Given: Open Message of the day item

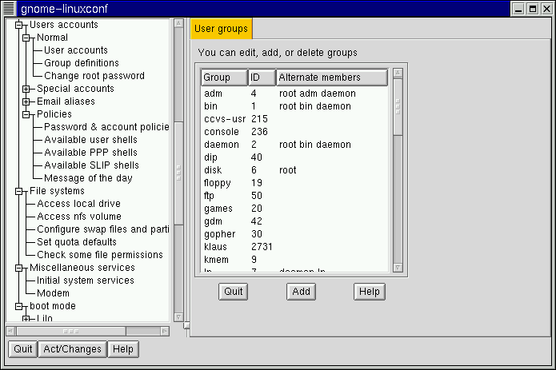Looking at the screenshot, I should tap(88, 178).
